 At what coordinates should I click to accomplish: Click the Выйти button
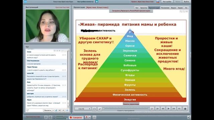tap(186, 2)
